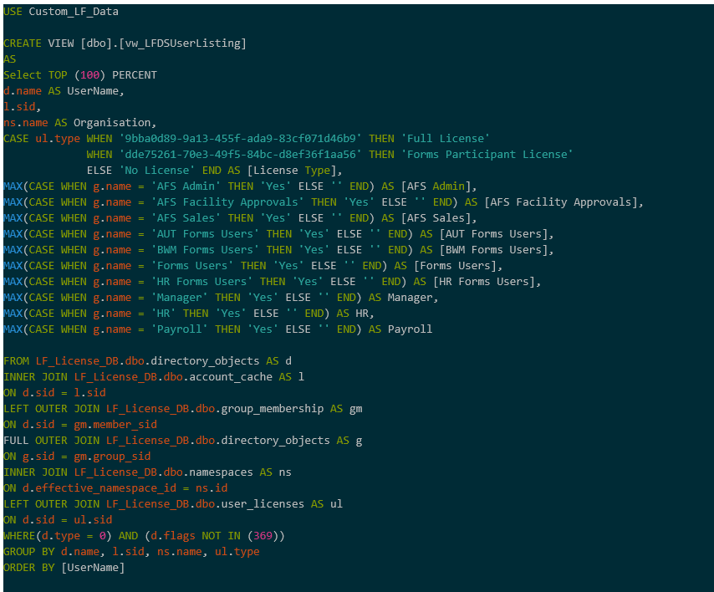
Task: Click 'ON g.sid = gm.group_sid'
Action: (x=77, y=457)
